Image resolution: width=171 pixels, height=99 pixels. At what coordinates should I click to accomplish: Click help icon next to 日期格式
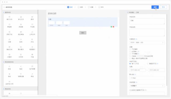pos(137,39)
